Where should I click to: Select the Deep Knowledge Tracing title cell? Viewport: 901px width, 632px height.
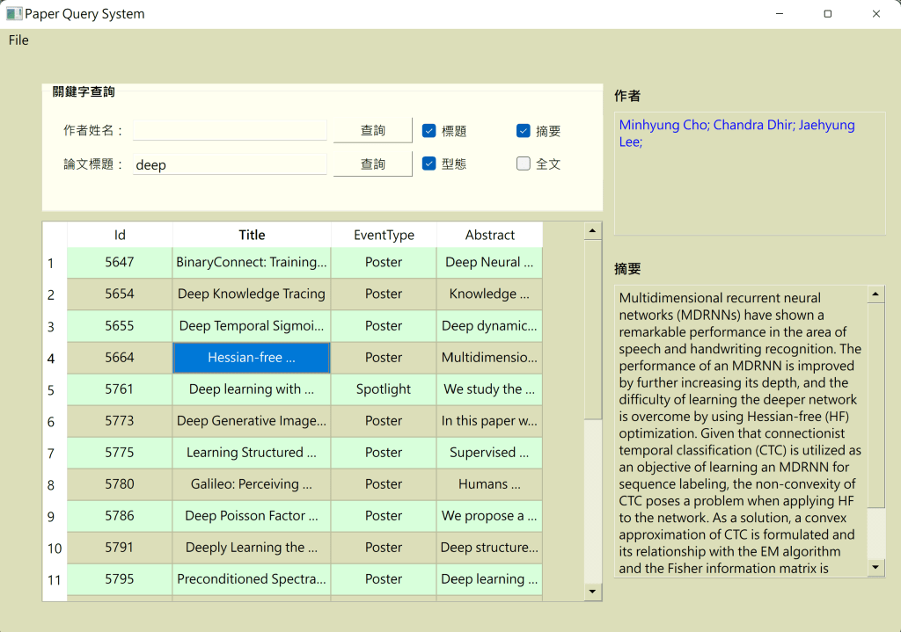252,294
